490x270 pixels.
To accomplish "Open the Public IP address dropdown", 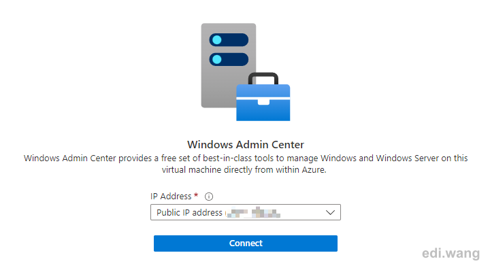I will pos(245,212).
